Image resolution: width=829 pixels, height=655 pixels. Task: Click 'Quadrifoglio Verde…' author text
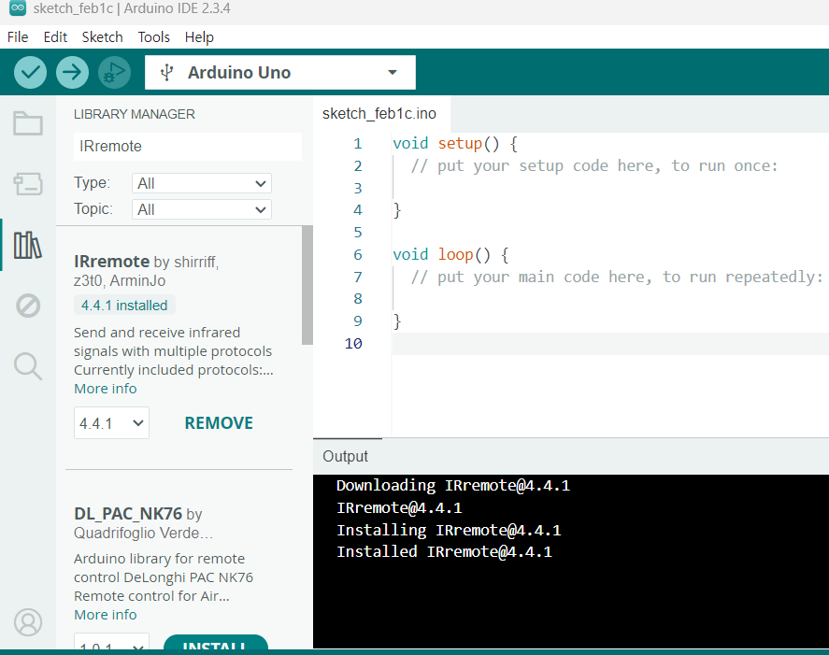pyautogui.click(x=143, y=533)
